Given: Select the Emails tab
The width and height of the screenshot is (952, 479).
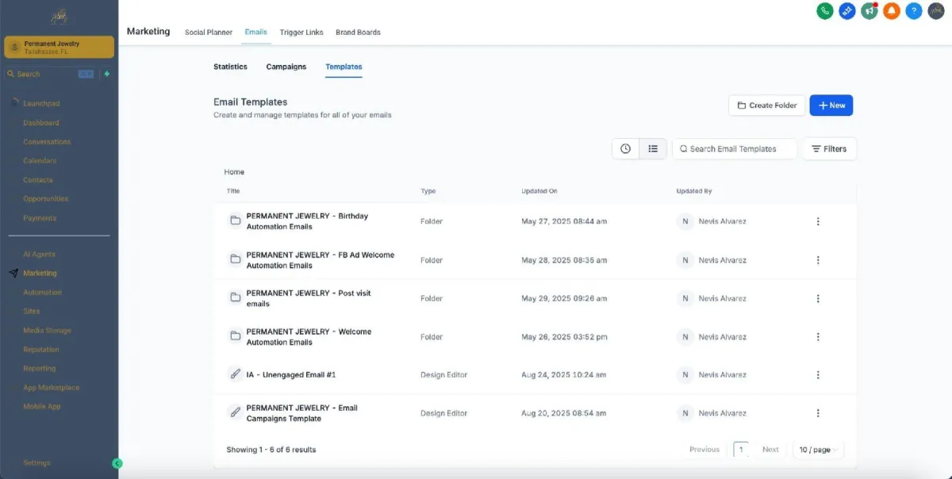Looking at the screenshot, I should (x=255, y=32).
